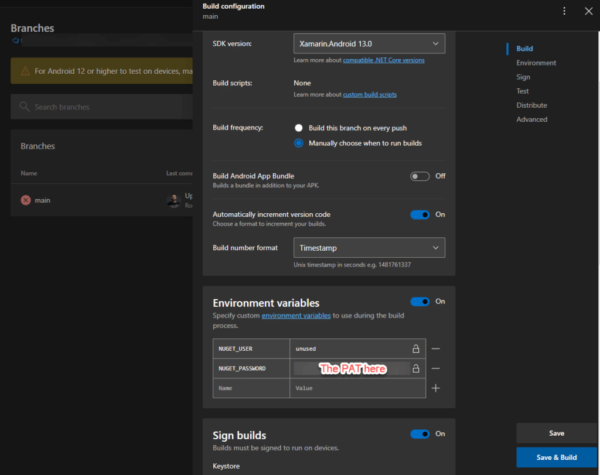Go to the Environment section

pyautogui.click(x=536, y=63)
